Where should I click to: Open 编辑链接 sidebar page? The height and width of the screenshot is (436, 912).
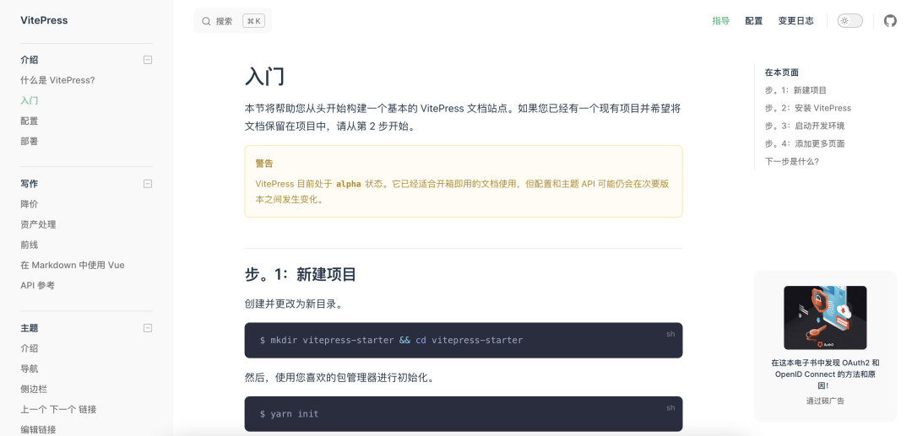[38, 429]
